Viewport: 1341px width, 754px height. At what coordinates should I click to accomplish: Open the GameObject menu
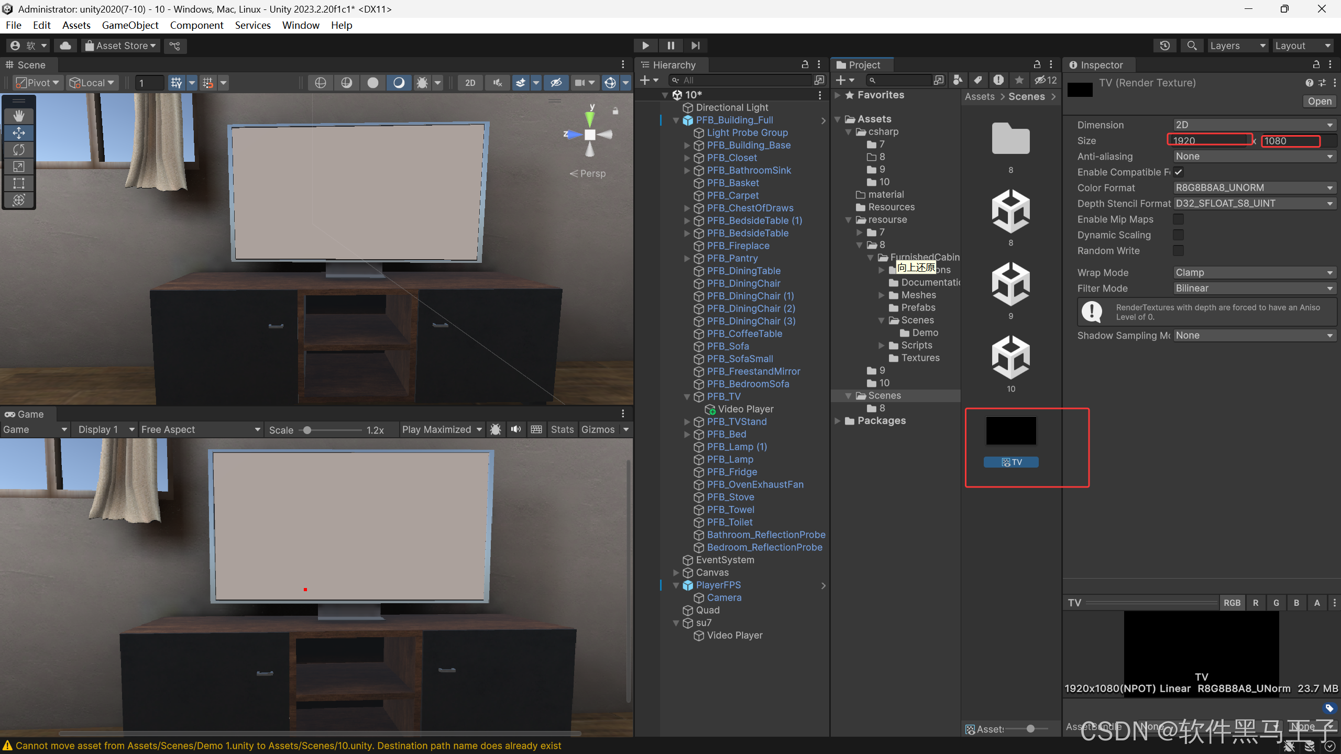[x=130, y=25]
